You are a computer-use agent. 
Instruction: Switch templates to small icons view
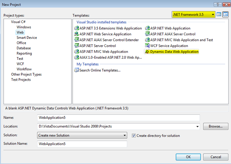click(x=226, y=14)
